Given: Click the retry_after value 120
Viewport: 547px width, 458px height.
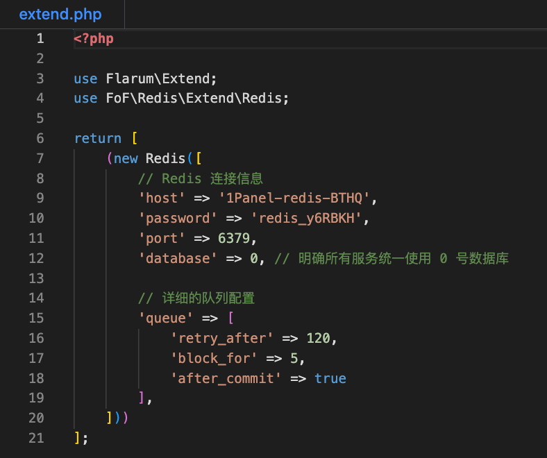Looking at the screenshot, I should coord(321,339).
